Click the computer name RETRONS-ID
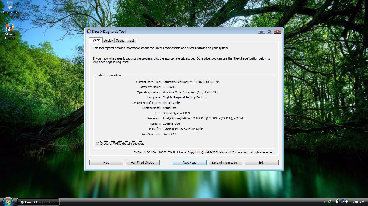Viewport: 368px width, 206px height. tap(171, 87)
